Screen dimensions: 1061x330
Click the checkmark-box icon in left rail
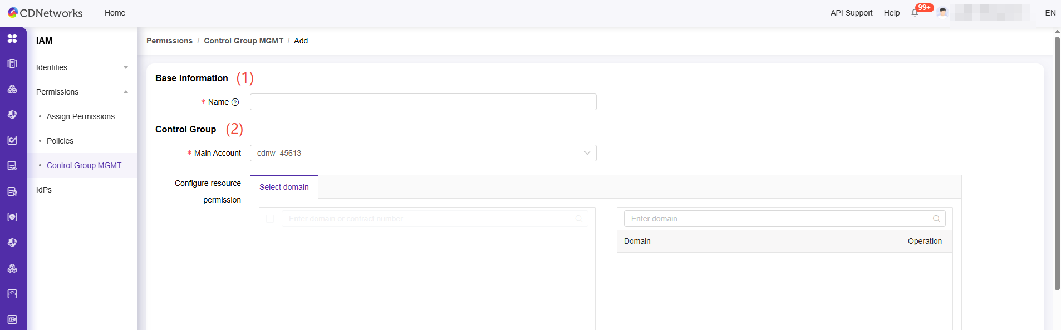click(12, 140)
